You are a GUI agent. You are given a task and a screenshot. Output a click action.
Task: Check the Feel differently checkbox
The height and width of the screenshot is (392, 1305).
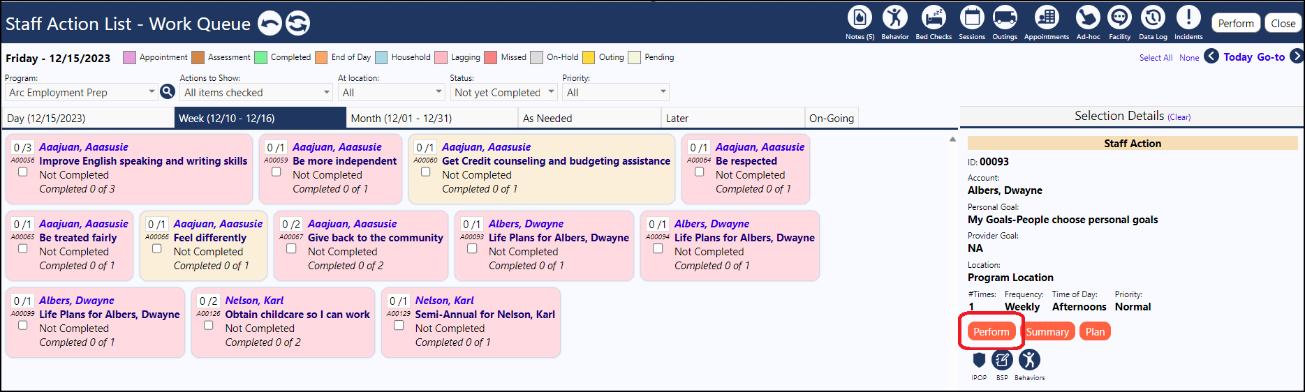pyautogui.click(x=157, y=249)
